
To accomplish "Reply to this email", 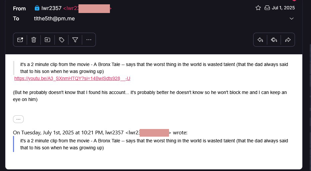I will click(260, 40).
